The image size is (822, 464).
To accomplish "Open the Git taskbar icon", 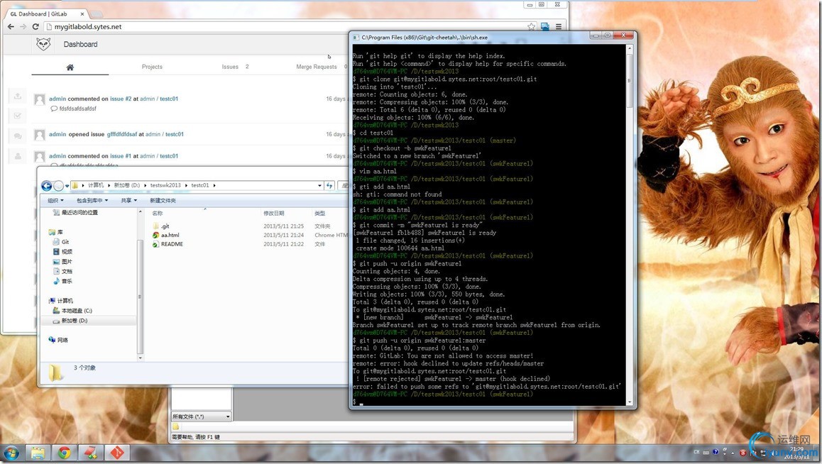I will click(x=117, y=453).
